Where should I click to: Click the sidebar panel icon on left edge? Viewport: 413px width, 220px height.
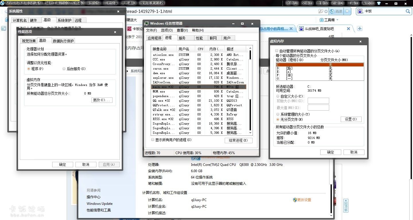coord(3,28)
